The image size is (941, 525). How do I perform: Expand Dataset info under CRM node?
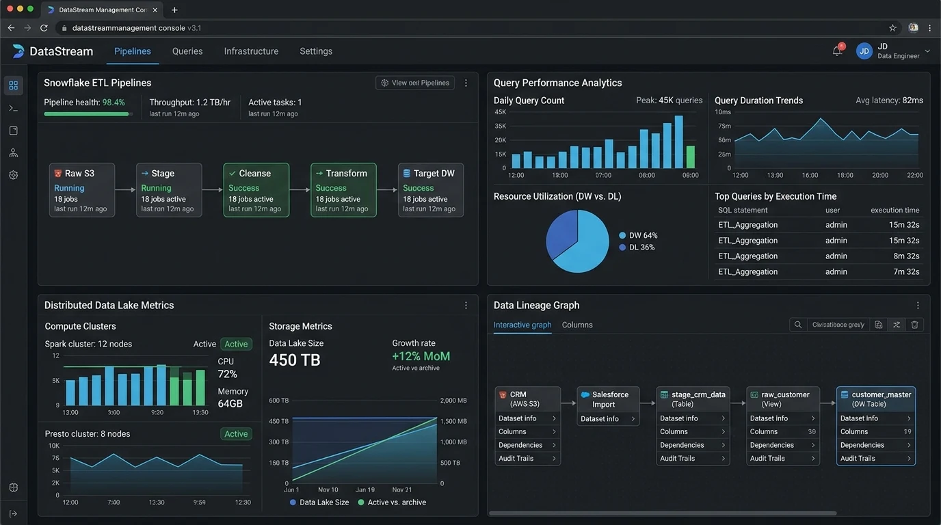[527, 418]
